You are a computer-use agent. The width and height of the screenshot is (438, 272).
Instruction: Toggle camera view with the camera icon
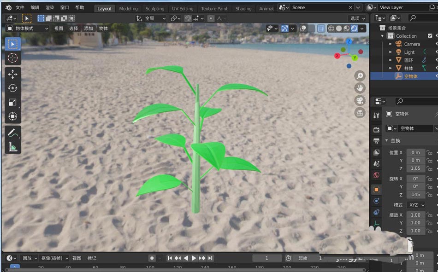pyautogui.click(x=360, y=100)
